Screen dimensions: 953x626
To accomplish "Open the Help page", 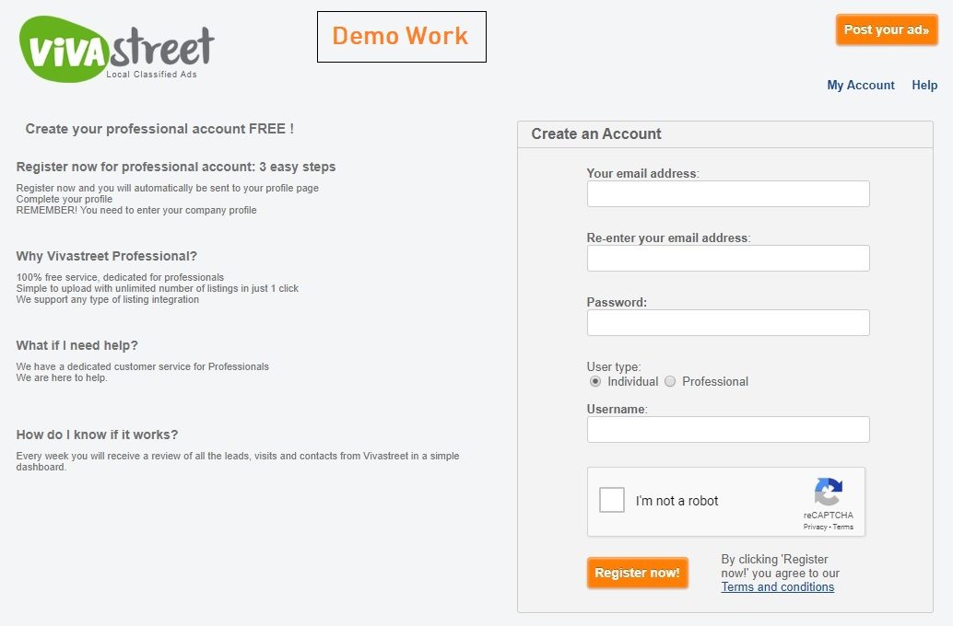I will tap(924, 85).
